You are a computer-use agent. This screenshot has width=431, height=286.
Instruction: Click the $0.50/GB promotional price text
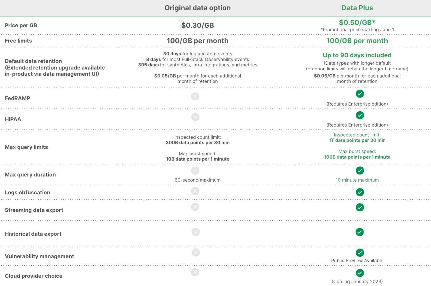[x=357, y=22]
